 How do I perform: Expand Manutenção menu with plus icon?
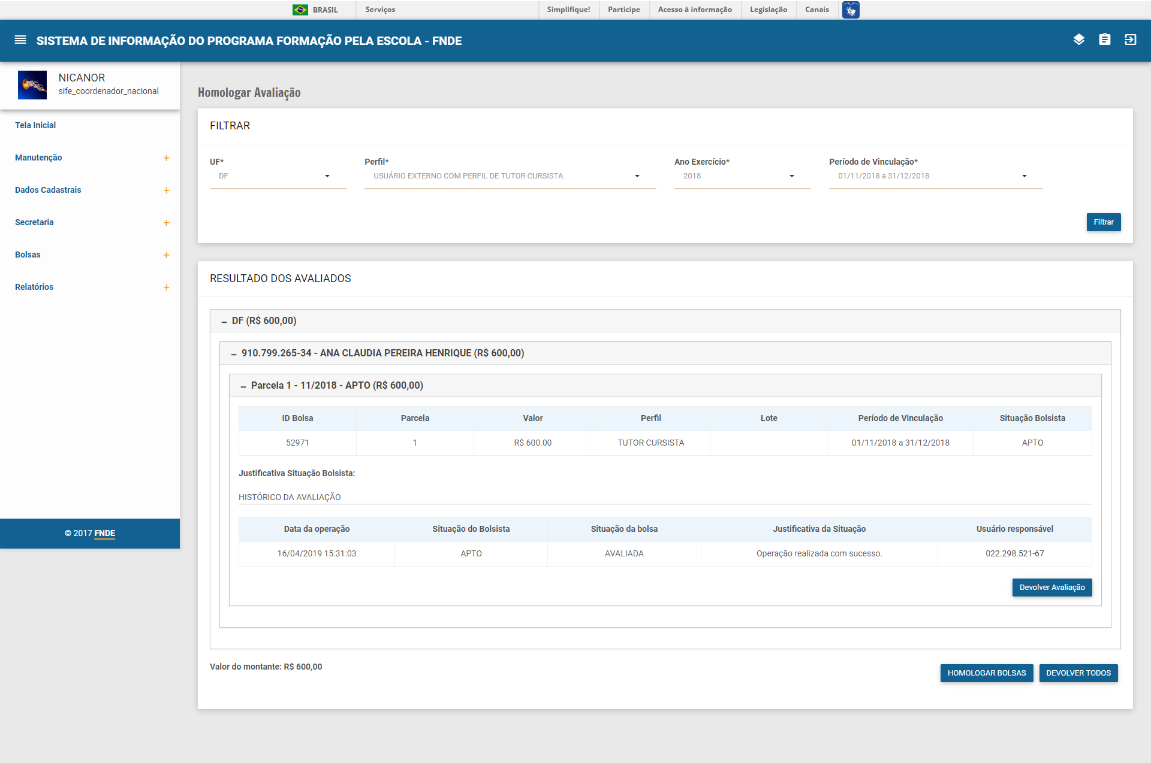[166, 158]
